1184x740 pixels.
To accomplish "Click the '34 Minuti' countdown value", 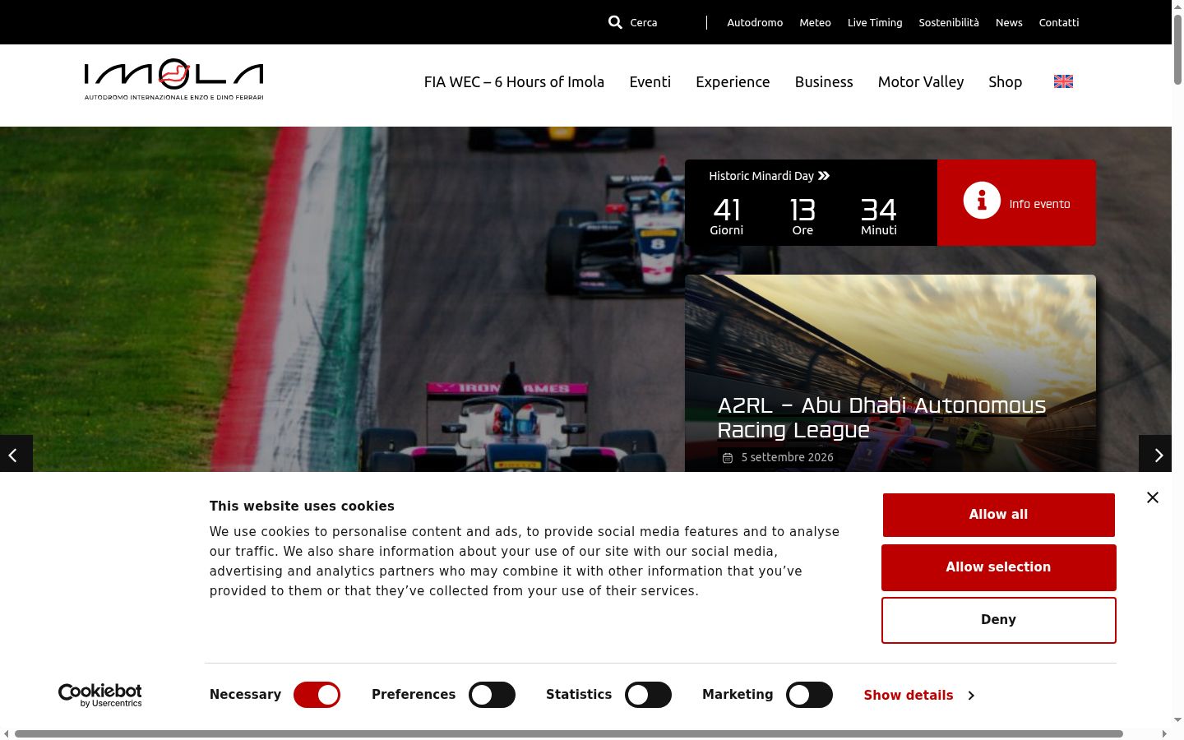I will (x=879, y=216).
